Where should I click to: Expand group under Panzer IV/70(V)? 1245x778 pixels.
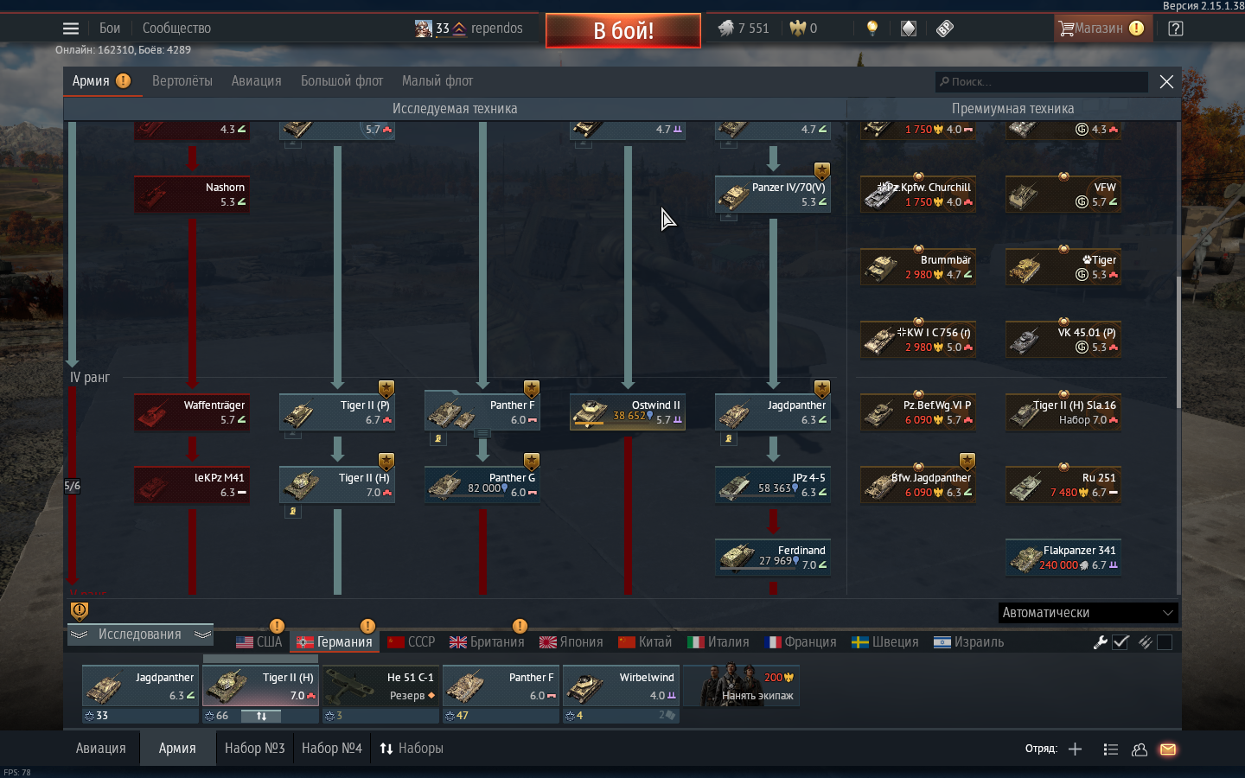click(x=729, y=217)
